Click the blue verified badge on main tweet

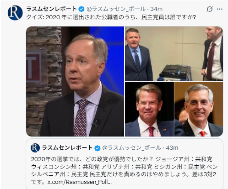pyautogui.click(x=81, y=9)
